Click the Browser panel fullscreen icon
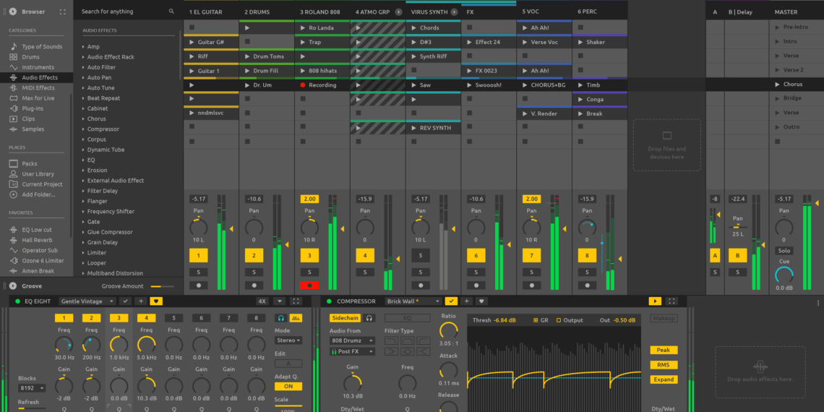Screen dimensions: 824x412 (62, 12)
